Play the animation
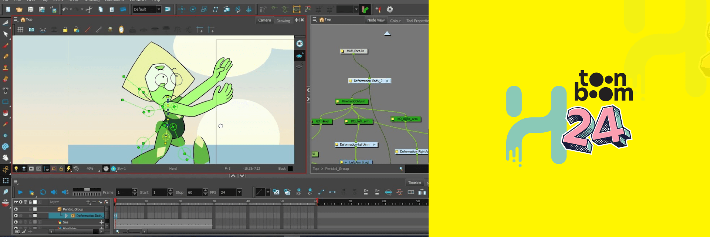This screenshot has height=237, width=710. [x=20, y=192]
